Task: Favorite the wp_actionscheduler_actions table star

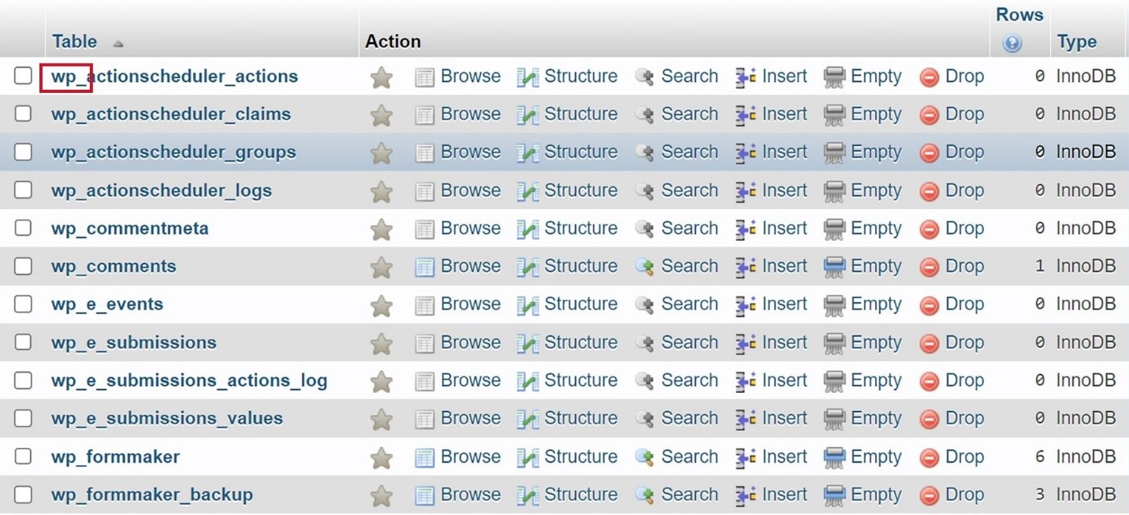Action: (382, 77)
